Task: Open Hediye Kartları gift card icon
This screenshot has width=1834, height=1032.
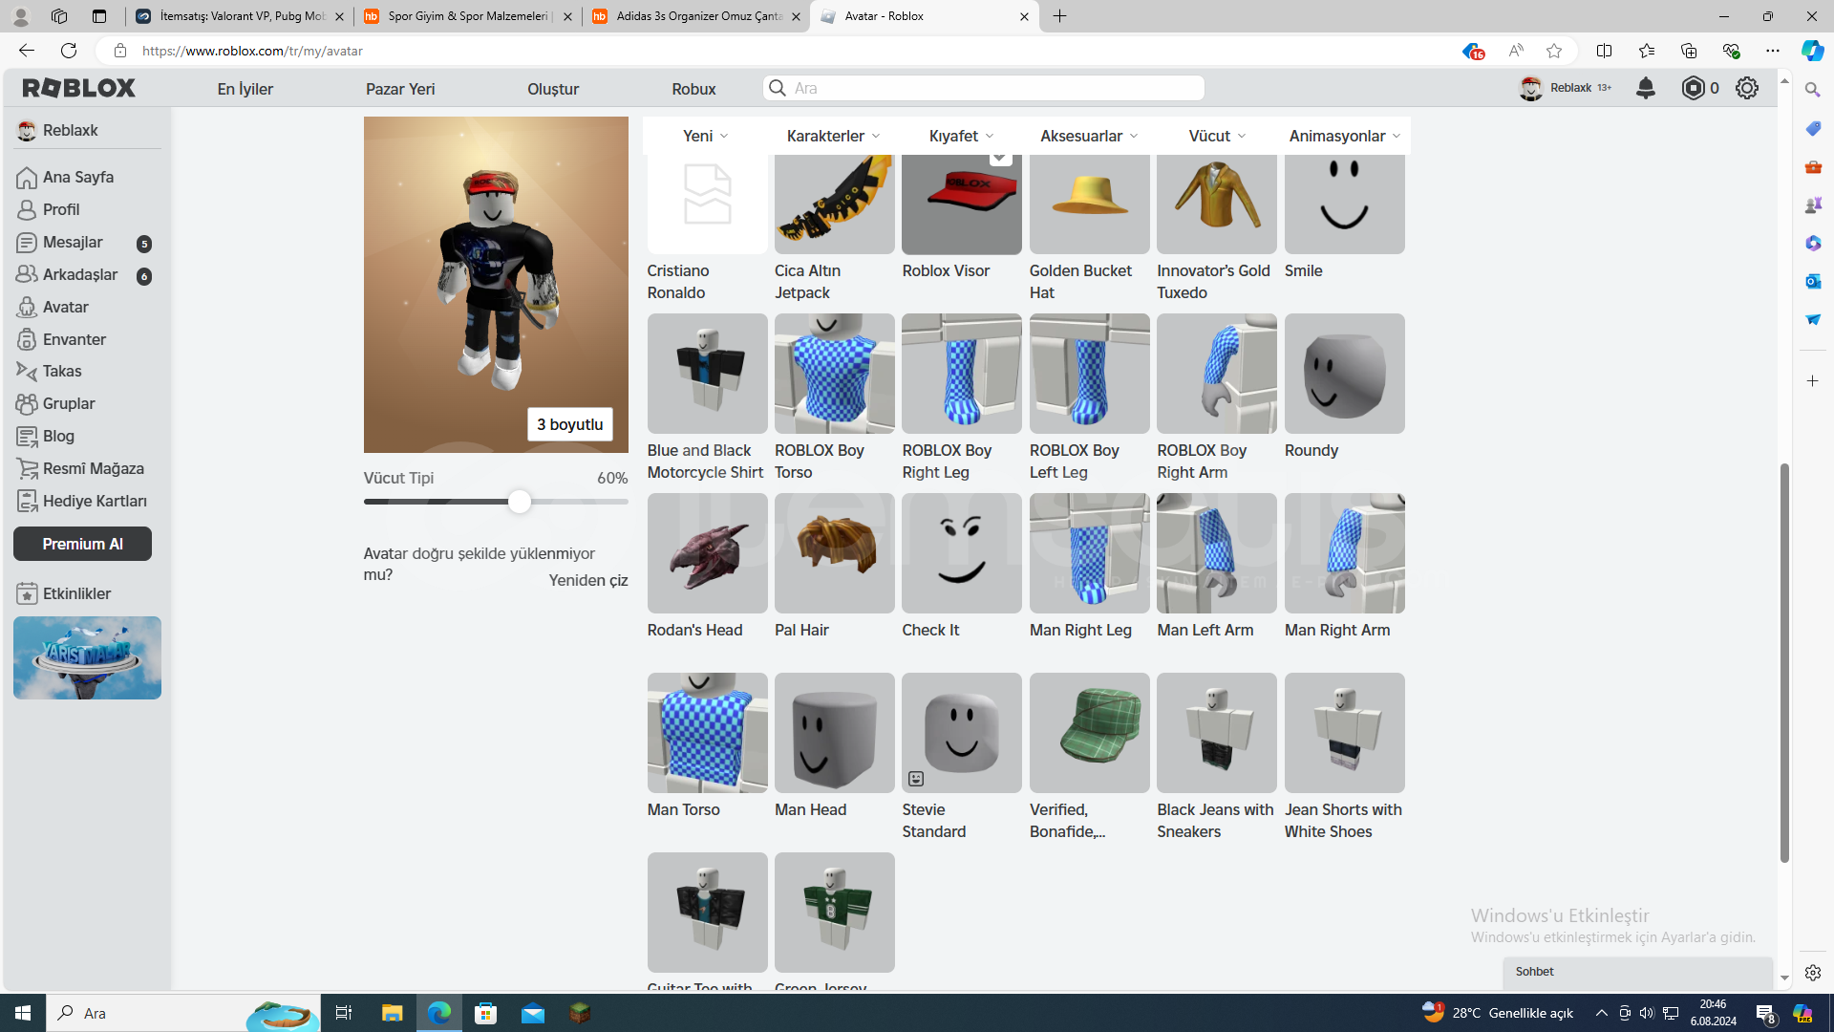Action: pos(27,502)
